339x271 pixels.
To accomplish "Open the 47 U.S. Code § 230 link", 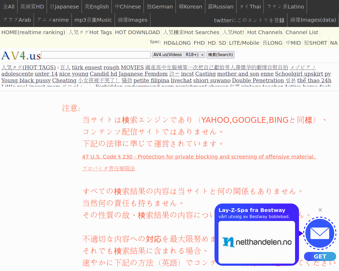I will pyautogui.click(x=199, y=157).
